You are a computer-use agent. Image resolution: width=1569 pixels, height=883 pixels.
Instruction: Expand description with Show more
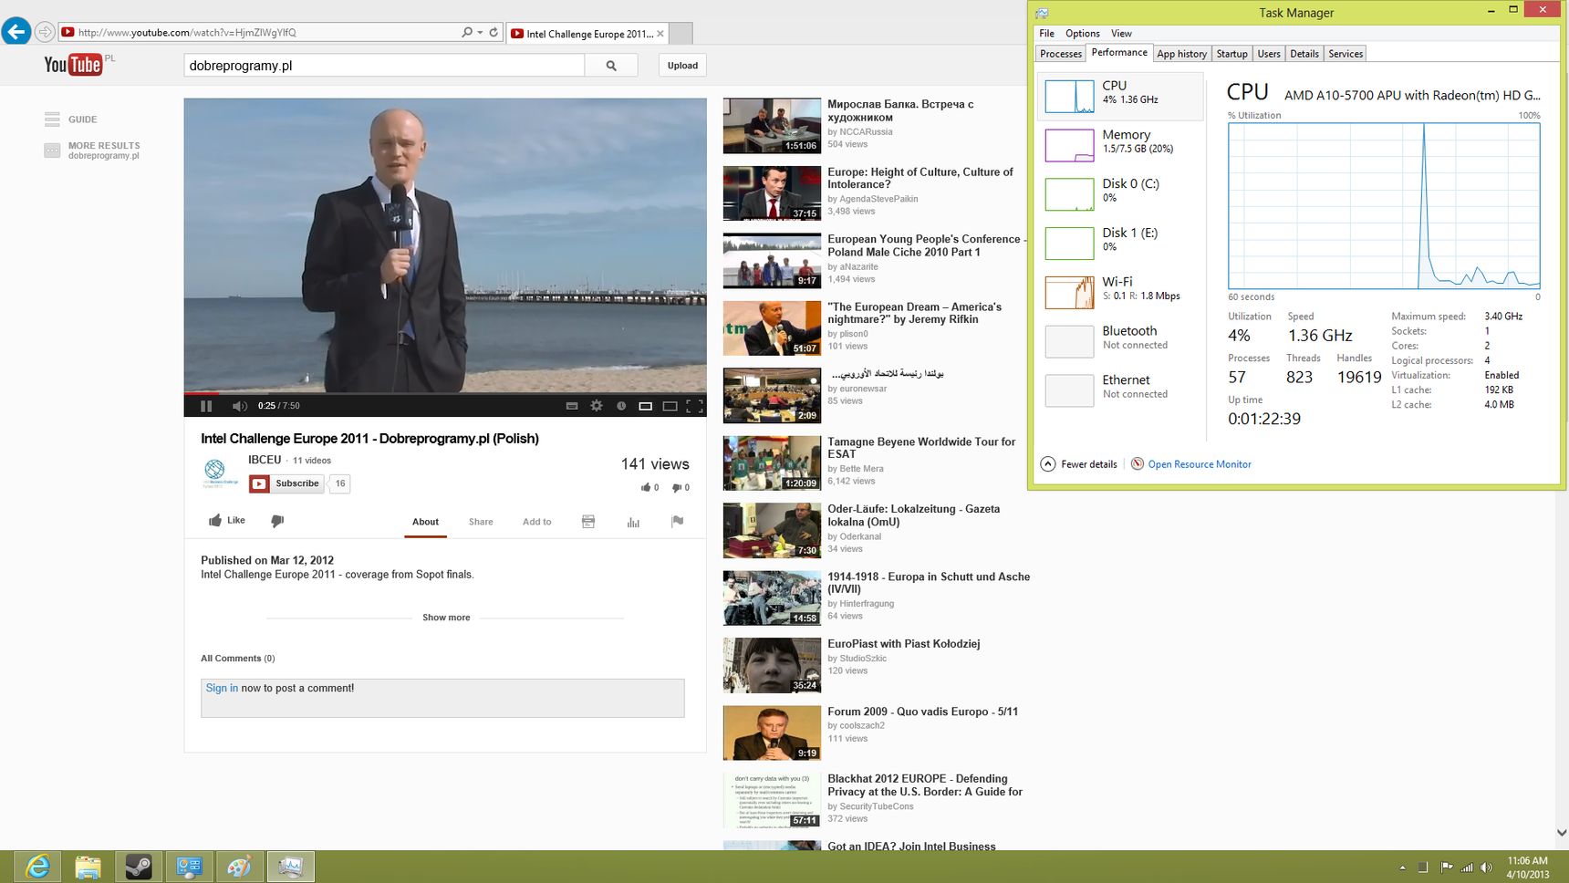pos(446,618)
